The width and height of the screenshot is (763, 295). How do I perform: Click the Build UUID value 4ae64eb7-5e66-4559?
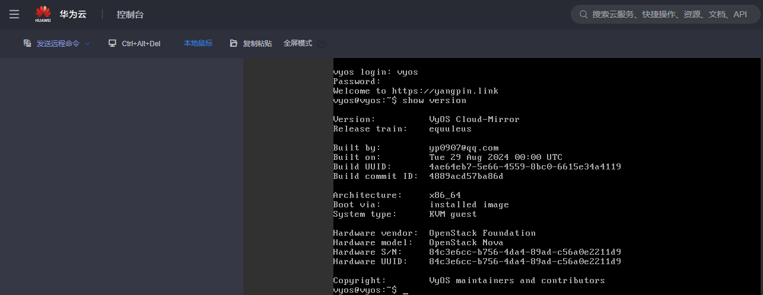[x=525, y=166]
